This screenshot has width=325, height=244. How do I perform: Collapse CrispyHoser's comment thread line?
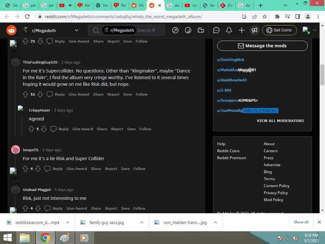(22, 126)
